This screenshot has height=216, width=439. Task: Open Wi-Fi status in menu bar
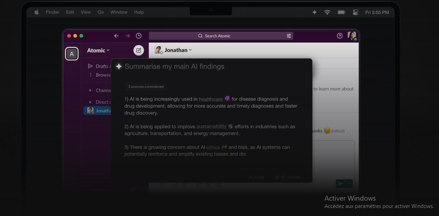(327, 12)
